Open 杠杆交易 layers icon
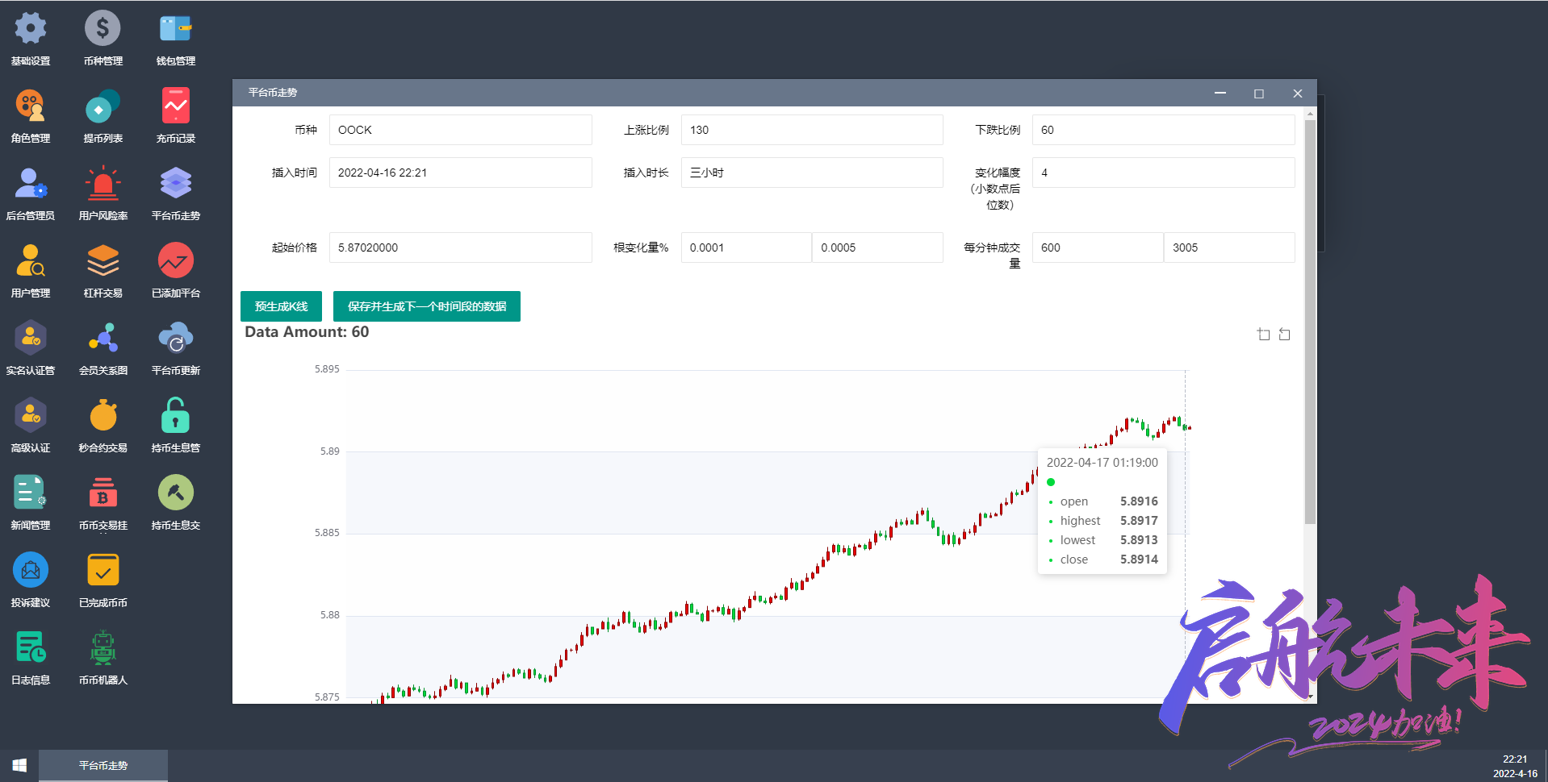The width and height of the screenshot is (1548, 782). [x=103, y=261]
